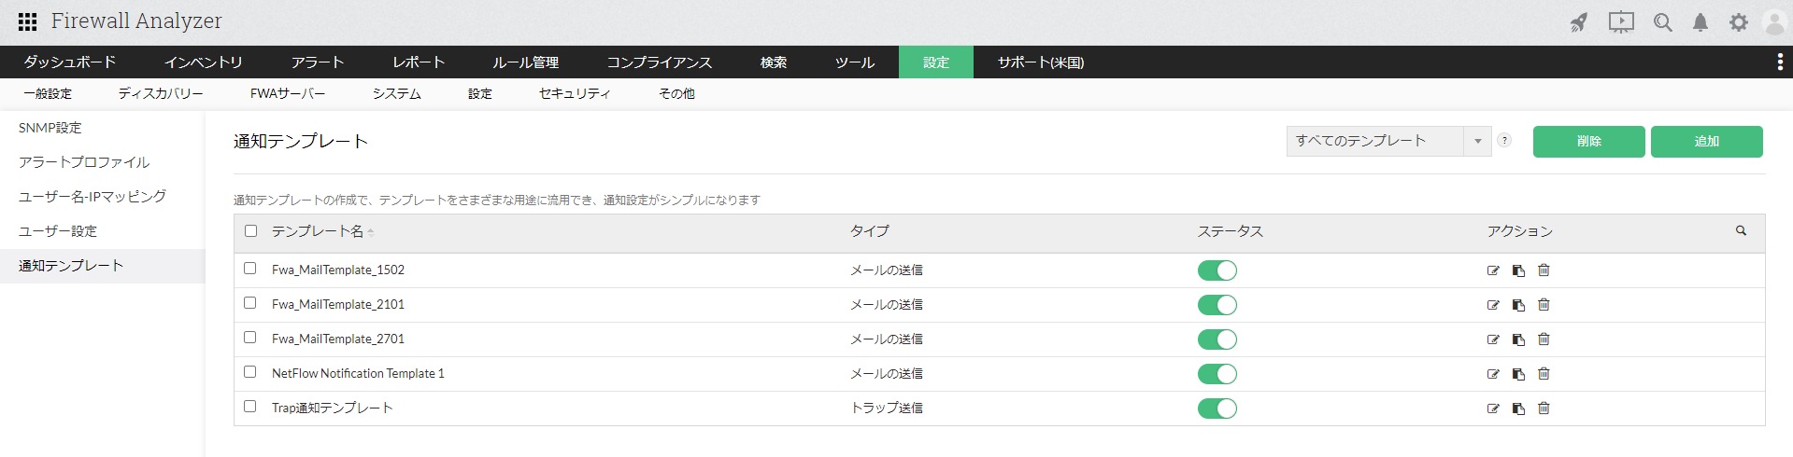
Task: Click the bell notifications icon
Action: [x=1701, y=22]
